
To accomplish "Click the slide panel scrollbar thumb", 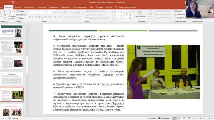I will 27,65.
